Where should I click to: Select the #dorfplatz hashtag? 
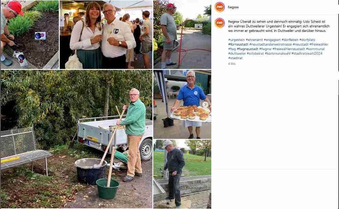(x=307, y=40)
